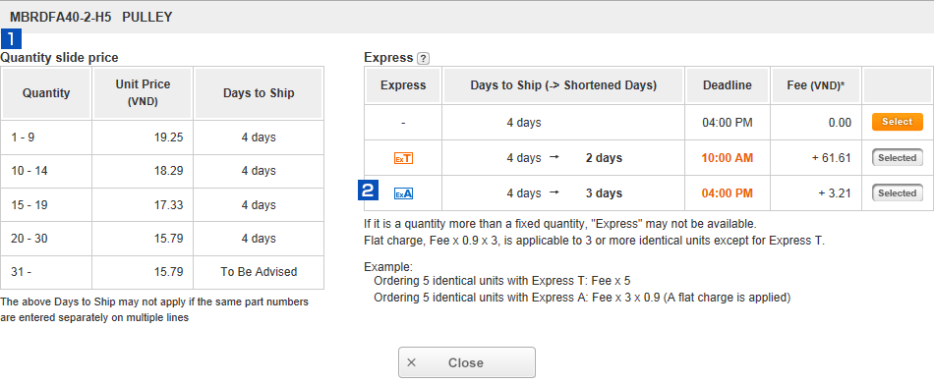Click the orange Express T icon
934x383 pixels.
(403, 159)
